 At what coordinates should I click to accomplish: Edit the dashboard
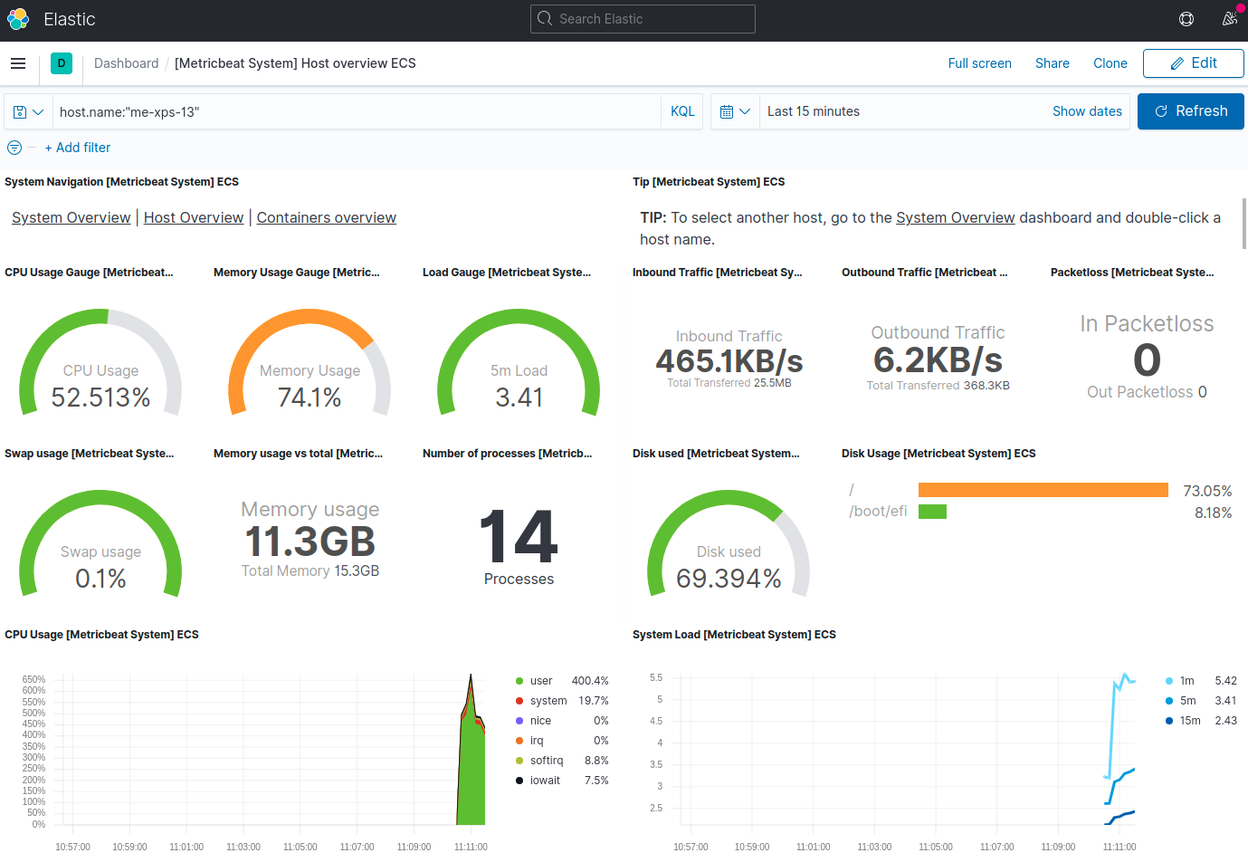pyautogui.click(x=1194, y=63)
